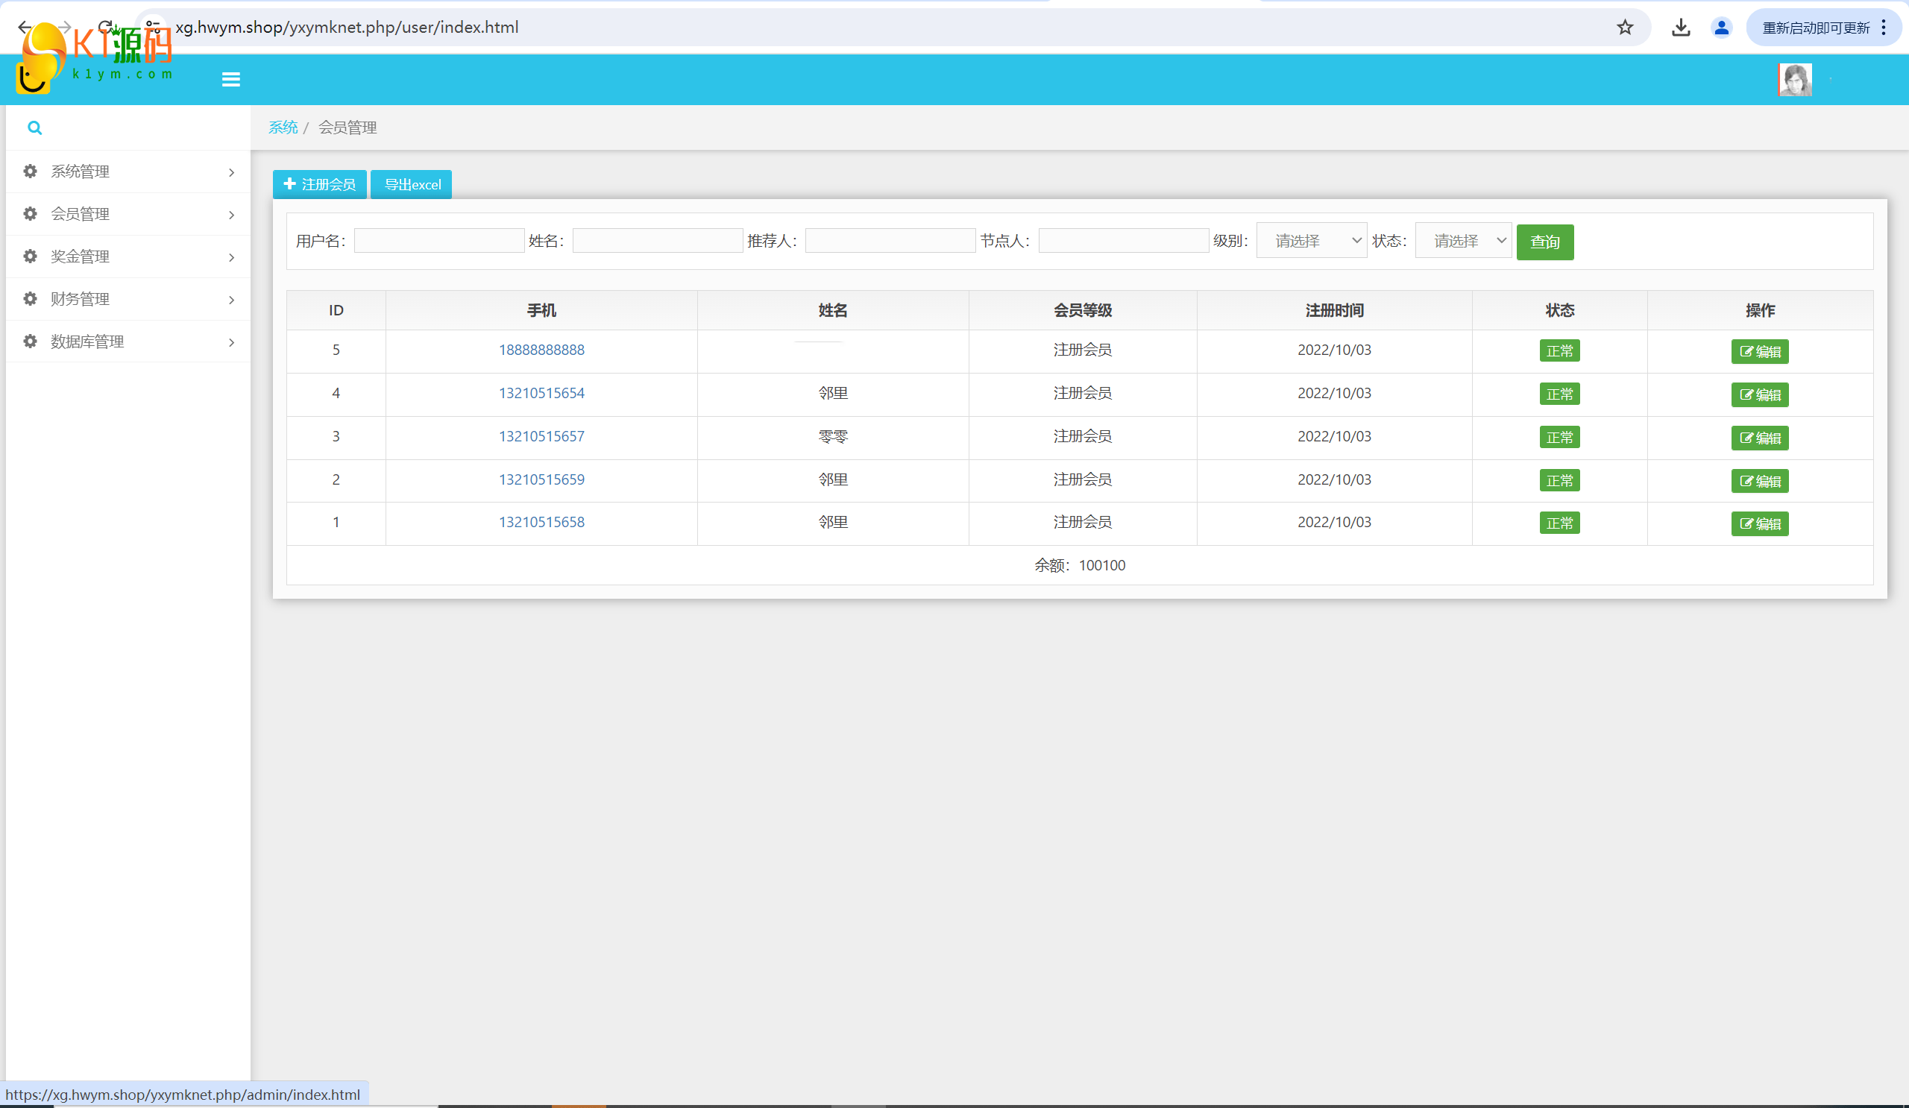Open the browser profile icon
This screenshot has width=1909, height=1108.
pyautogui.click(x=1721, y=28)
